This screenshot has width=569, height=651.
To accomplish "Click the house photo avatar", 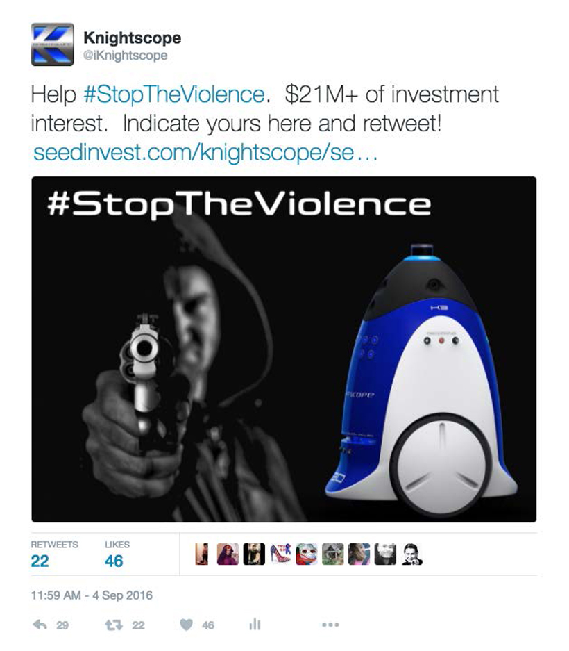I will [332, 554].
